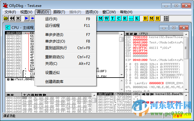Click the OllyDbg application title icon
This screenshot has width=194, height=121.
(x=5, y=5)
